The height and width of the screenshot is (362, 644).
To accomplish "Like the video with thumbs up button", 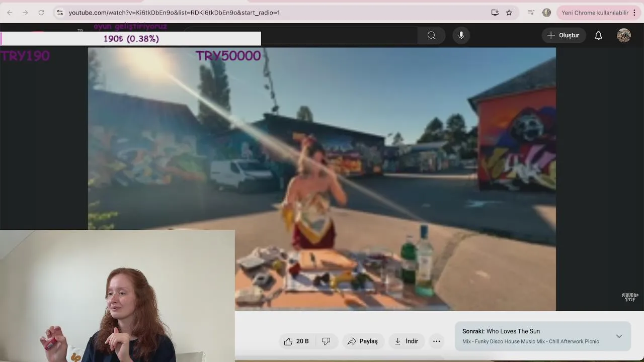I will 296,341.
